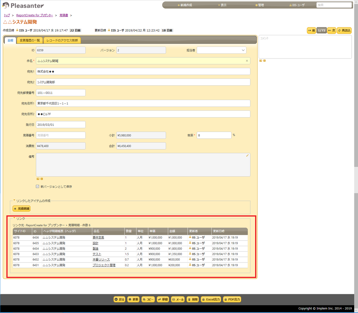Delete the record with 削除 button
The image size is (358, 313).
193,299
